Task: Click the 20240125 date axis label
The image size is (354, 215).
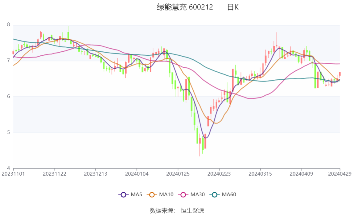Action: click(x=178, y=174)
